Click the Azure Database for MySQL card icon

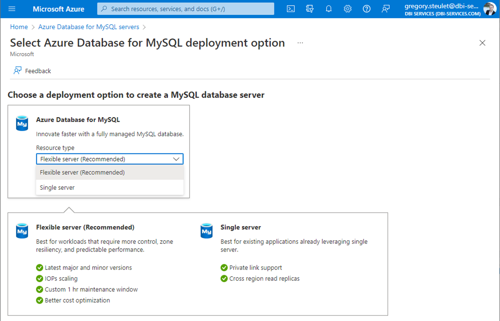[x=22, y=124]
